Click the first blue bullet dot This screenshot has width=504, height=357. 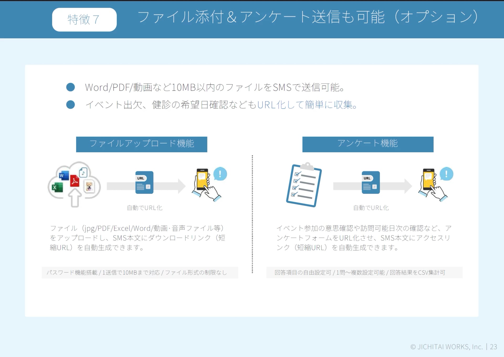[70, 87]
